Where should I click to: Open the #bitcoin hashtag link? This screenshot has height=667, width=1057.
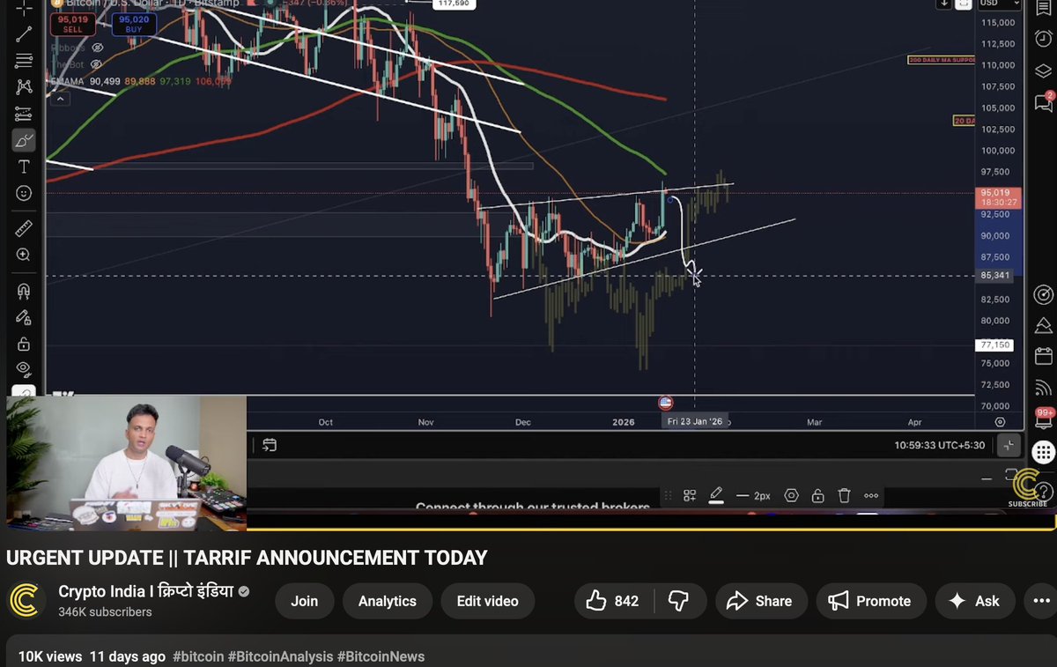(198, 656)
